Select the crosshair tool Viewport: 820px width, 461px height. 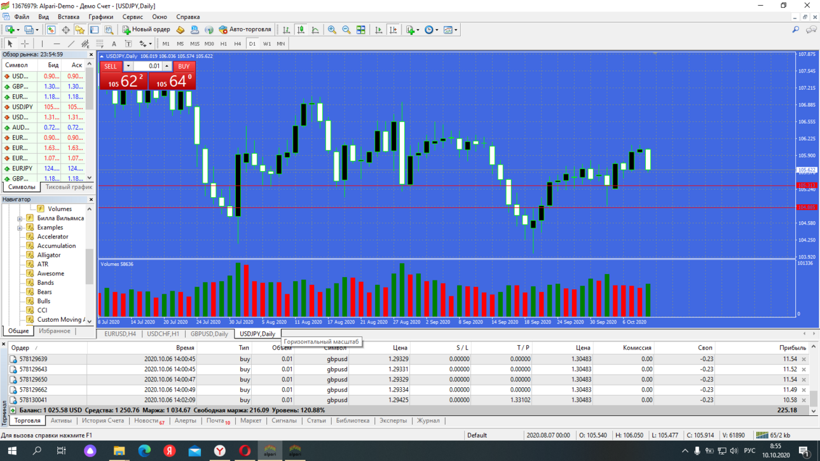tap(25, 44)
